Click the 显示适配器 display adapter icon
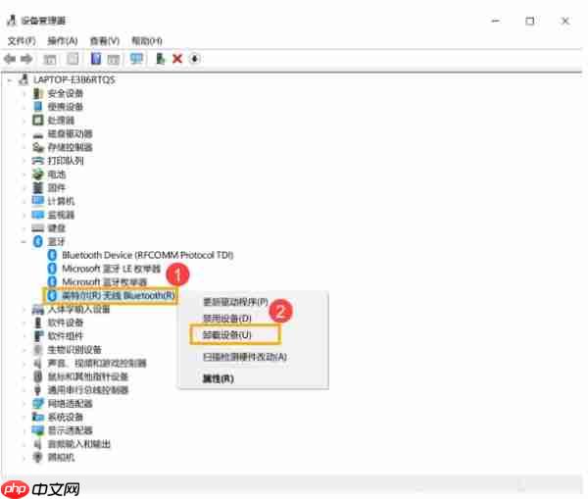This screenshot has height=499, width=588. pyautogui.click(x=38, y=430)
